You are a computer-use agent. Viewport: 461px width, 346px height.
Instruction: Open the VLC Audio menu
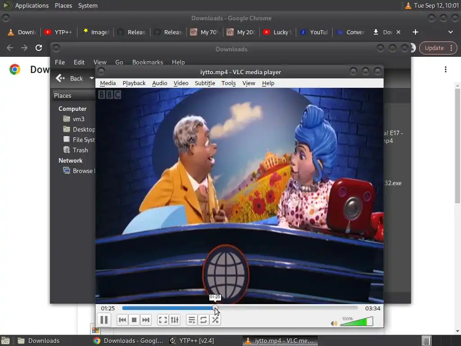tap(160, 83)
